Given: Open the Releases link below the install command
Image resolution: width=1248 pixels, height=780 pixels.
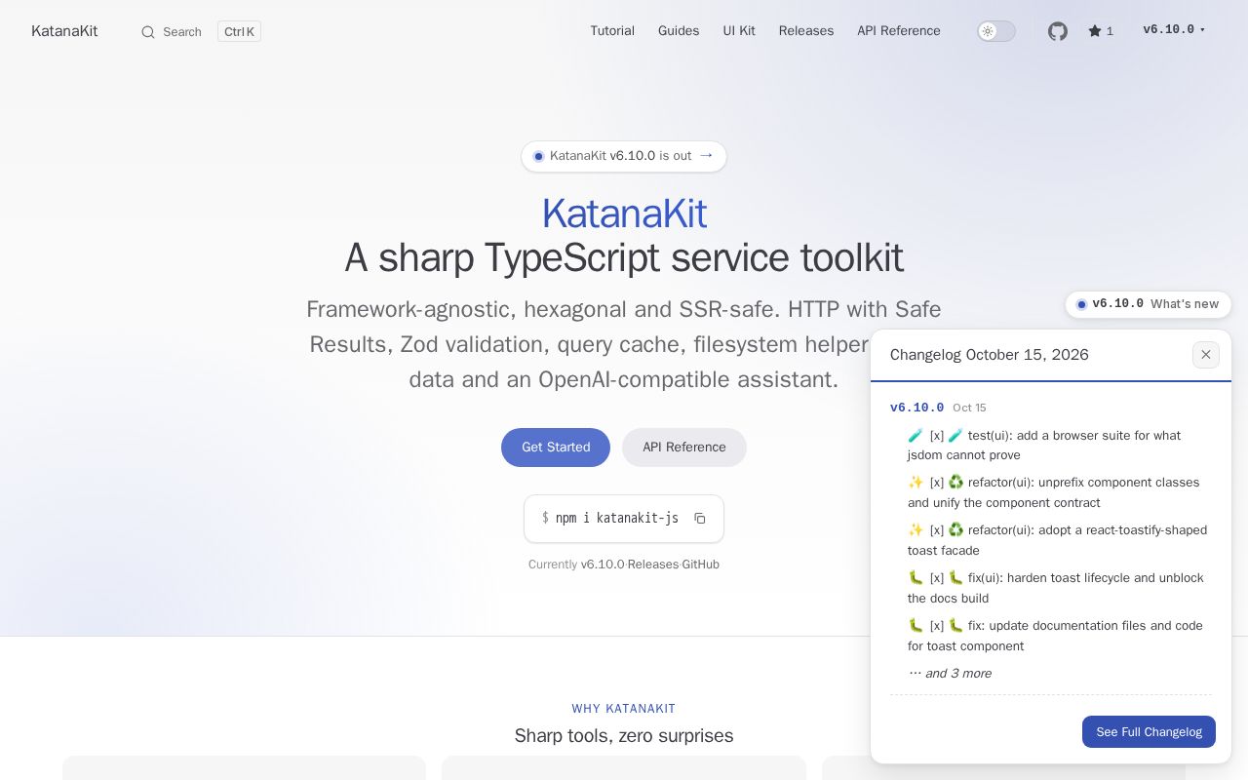Looking at the screenshot, I should [x=653, y=565].
